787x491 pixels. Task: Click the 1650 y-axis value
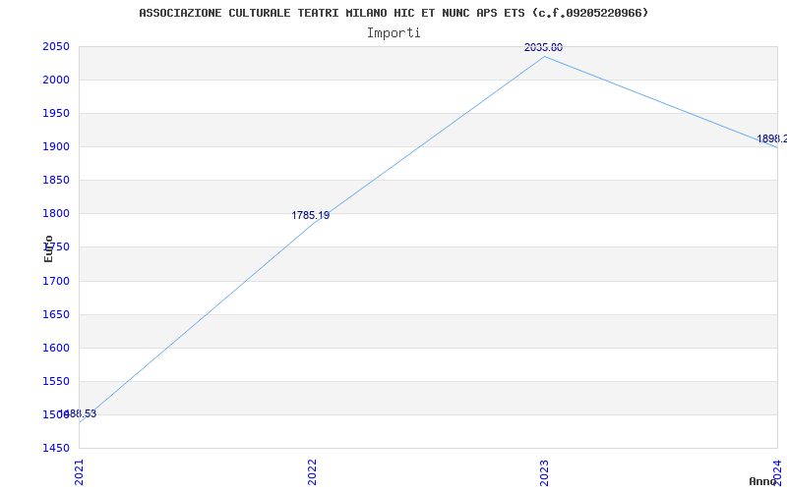[x=56, y=314]
